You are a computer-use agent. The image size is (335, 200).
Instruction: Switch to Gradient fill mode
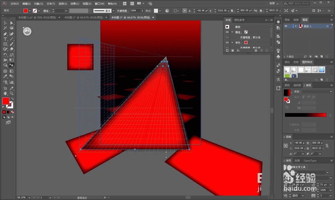(x=8, y=112)
